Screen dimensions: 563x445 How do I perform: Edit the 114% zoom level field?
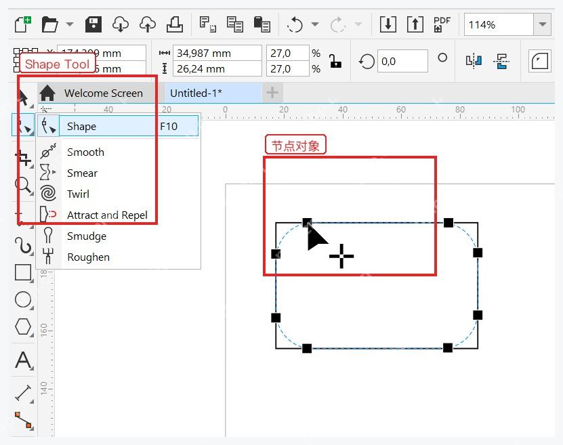coord(499,24)
